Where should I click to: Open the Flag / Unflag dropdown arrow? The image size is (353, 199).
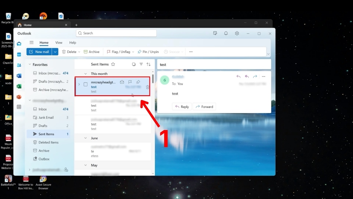click(133, 52)
